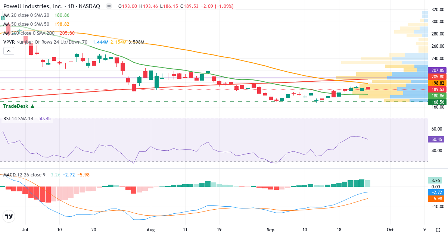This screenshot has width=448, height=235.
Task: Click the 18 date label in September
Action: (x=339, y=230)
